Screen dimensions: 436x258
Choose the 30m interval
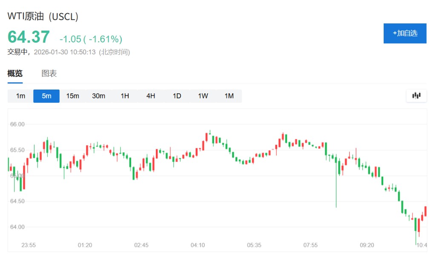(x=98, y=96)
